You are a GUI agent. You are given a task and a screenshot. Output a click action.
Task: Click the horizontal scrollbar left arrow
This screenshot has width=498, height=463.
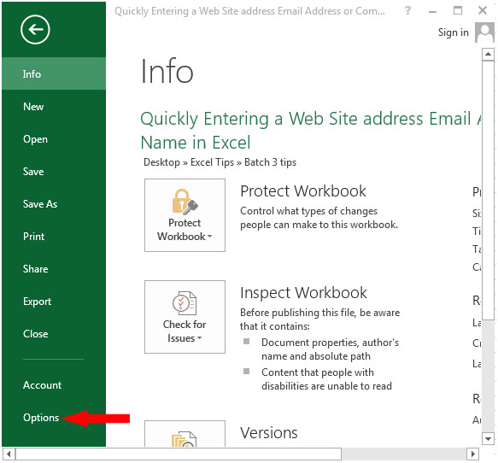9,454
